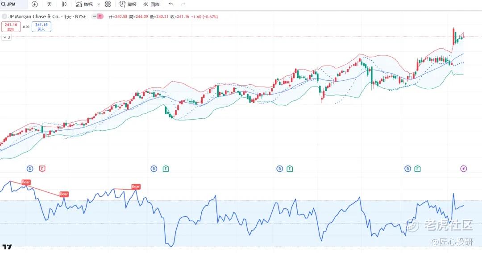Click the redo arrow in the toolbar
This screenshot has width=482, height=253.
183,4
